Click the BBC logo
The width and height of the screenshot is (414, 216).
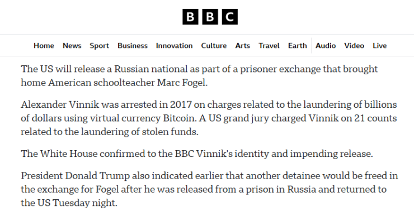[210, 17]
